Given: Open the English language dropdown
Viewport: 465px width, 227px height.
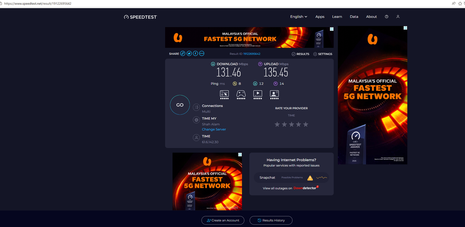Looking at the screenshot, I should pyautogui.click(x=299, y=17).
